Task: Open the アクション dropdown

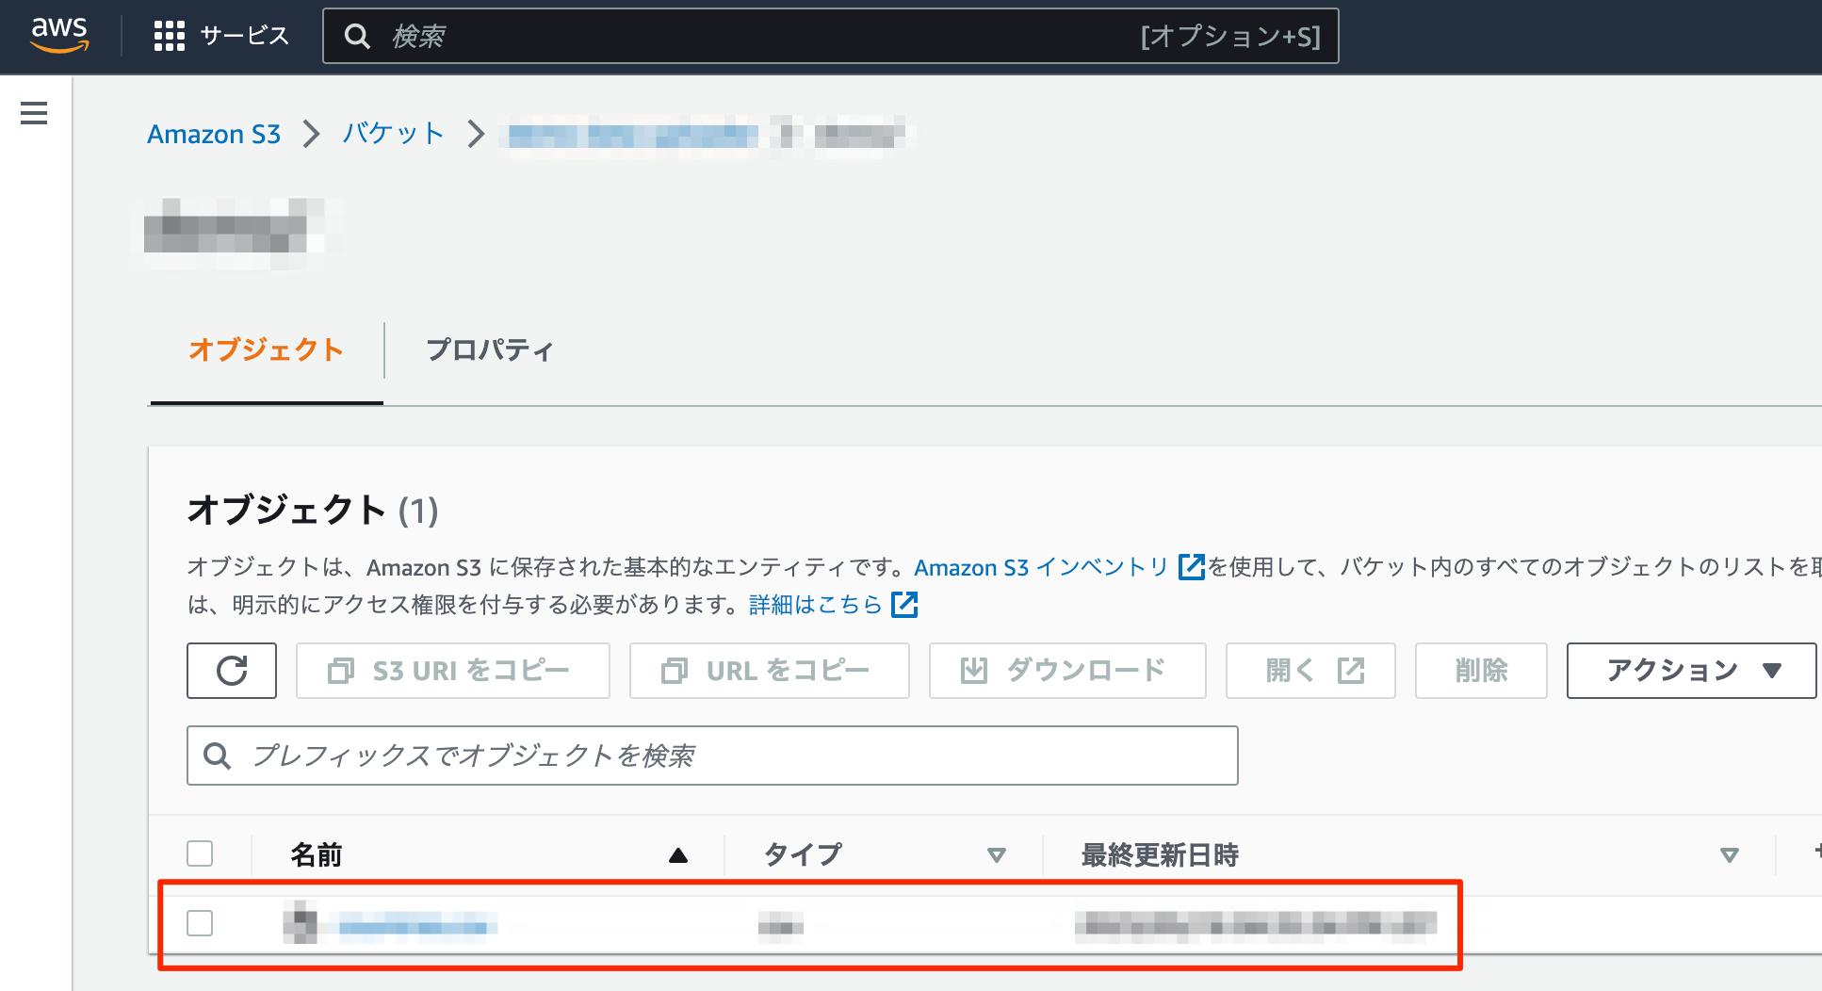Action: click(x=1690, y=671)
